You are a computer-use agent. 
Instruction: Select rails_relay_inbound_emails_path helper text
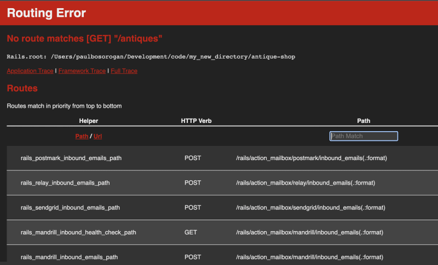(65, 183)
